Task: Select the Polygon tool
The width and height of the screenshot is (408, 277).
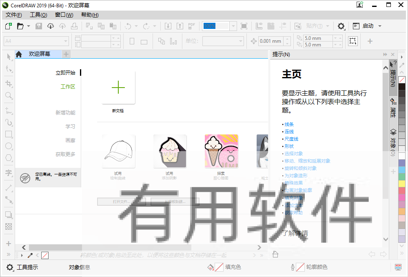Action: (x=9, y=158)
